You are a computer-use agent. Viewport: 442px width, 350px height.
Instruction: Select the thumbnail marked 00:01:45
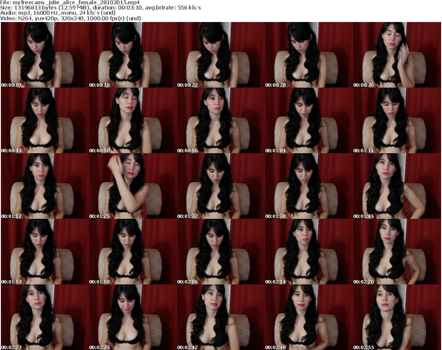397,186
